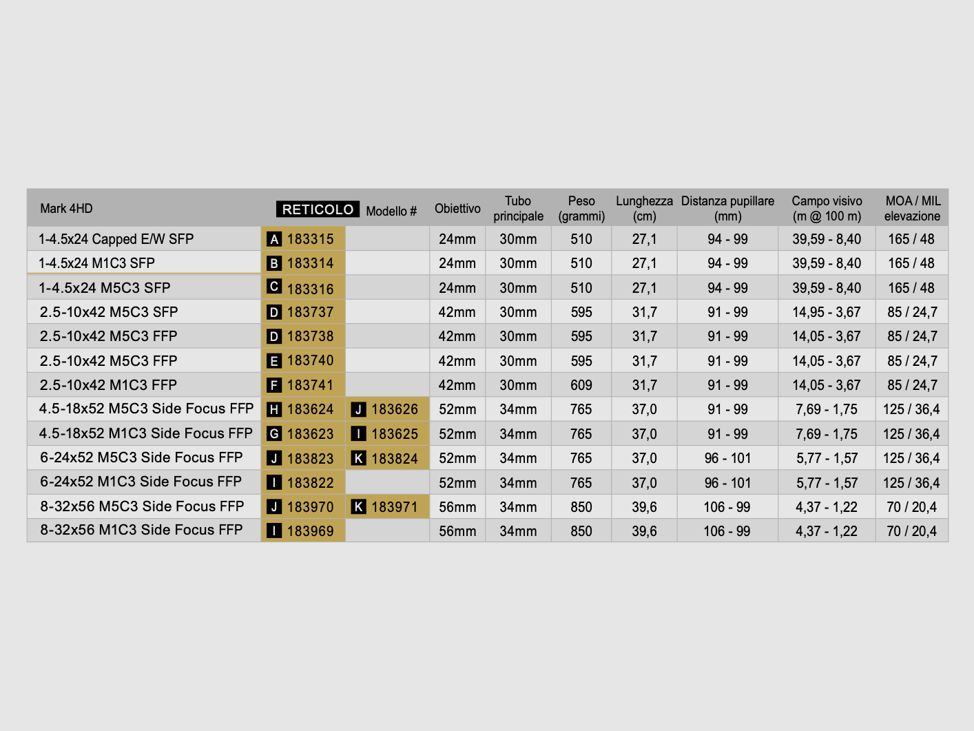Click the reticle B badge beside 183314
The width and height of the screenshot is (974, 731).
coord(274,264)
